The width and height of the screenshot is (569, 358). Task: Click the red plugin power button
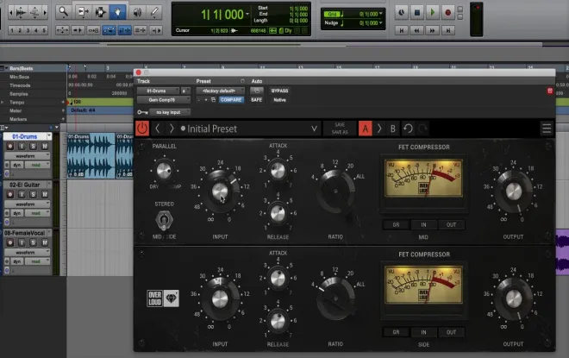click(x=143, y=129)
